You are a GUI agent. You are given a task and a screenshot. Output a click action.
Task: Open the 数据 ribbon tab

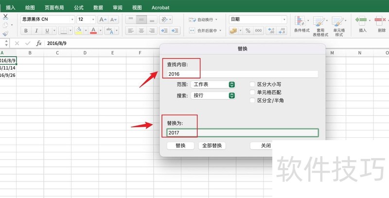point(98,8)
